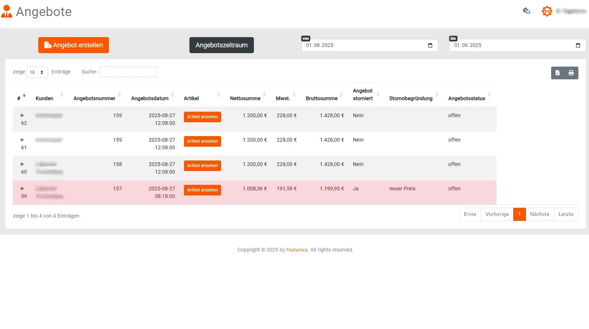Click the Angebot erstellen button
The height and width of the screenshot is (329, 589).
(x=74, y=45)
